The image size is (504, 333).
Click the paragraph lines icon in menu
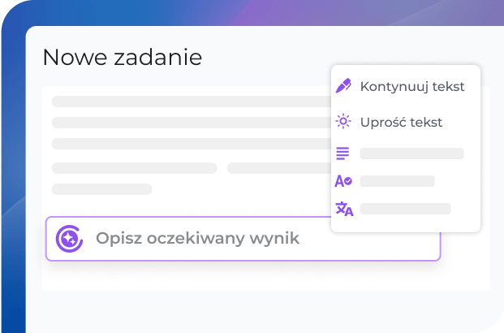343,153
